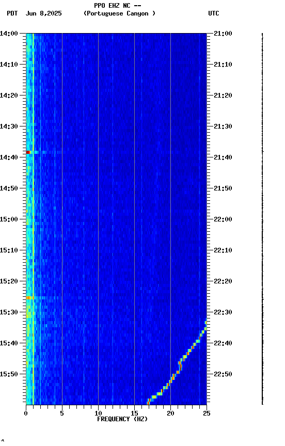Click the '15:40' PDT time label
The height and width of the screenshot is (446, 285).
point(9,343)
